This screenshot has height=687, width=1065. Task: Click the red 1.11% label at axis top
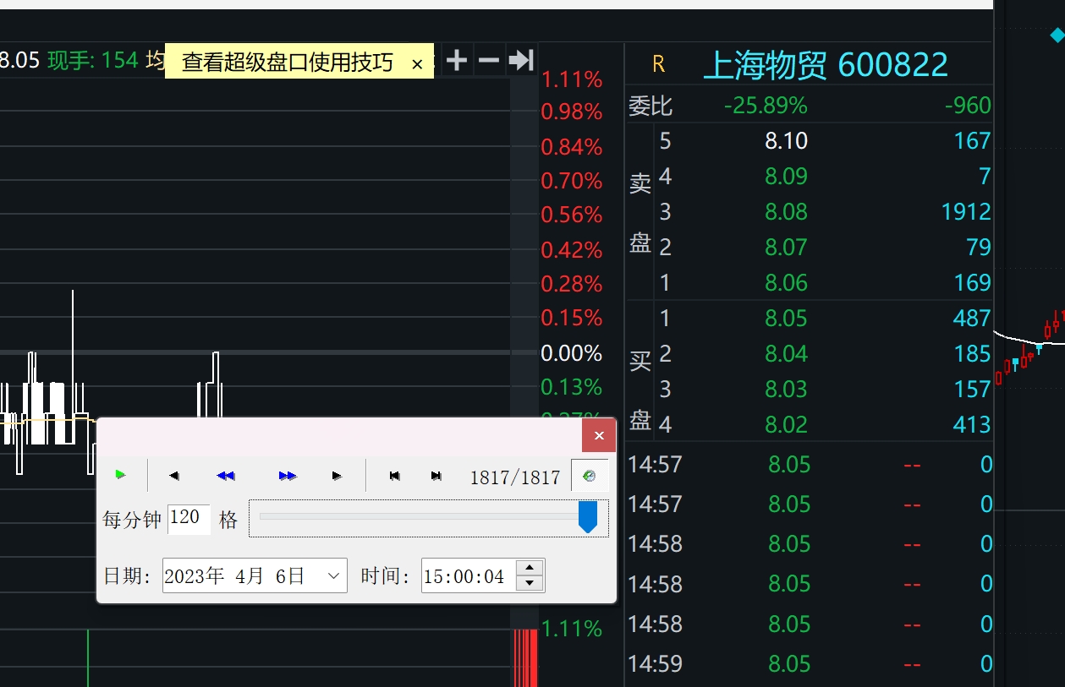(572, 80)
